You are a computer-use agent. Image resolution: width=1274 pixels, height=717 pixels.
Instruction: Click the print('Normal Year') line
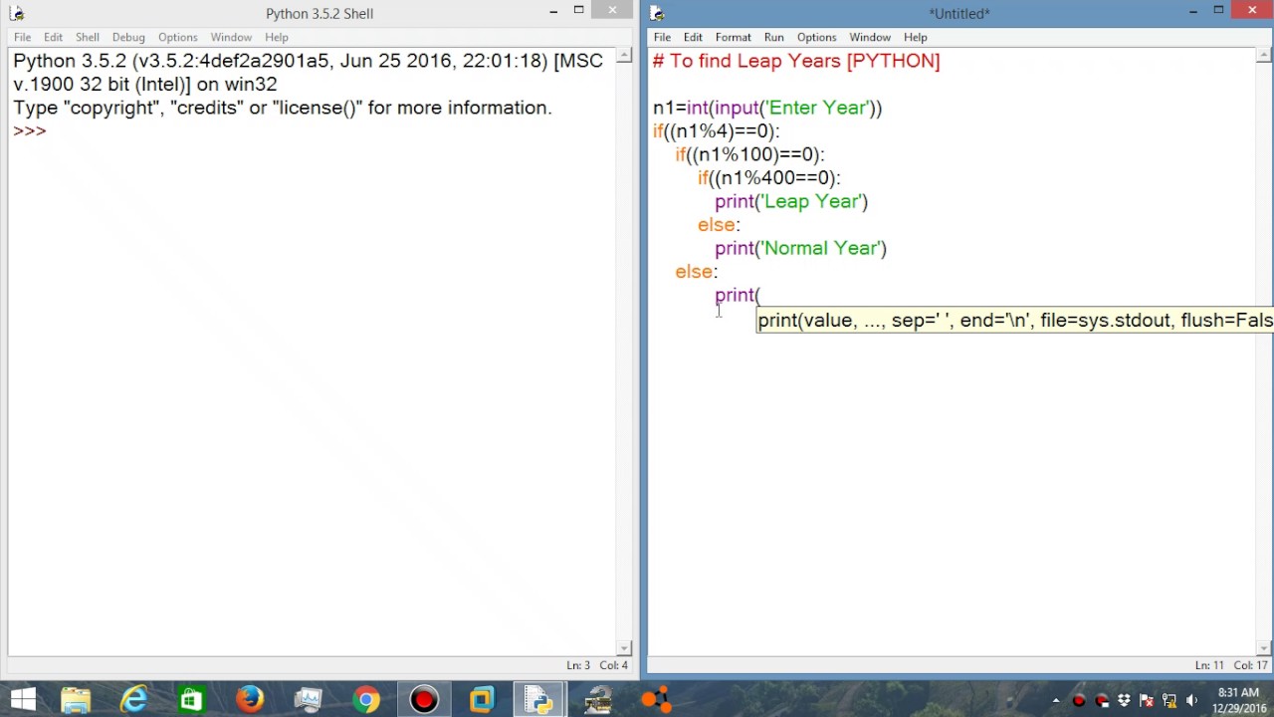tap(800, 248)
